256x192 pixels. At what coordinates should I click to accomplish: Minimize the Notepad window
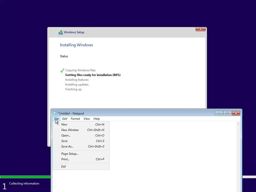click(219, 113)
